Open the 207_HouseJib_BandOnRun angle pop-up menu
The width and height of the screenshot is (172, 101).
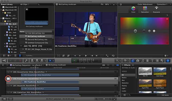(38, 86)
